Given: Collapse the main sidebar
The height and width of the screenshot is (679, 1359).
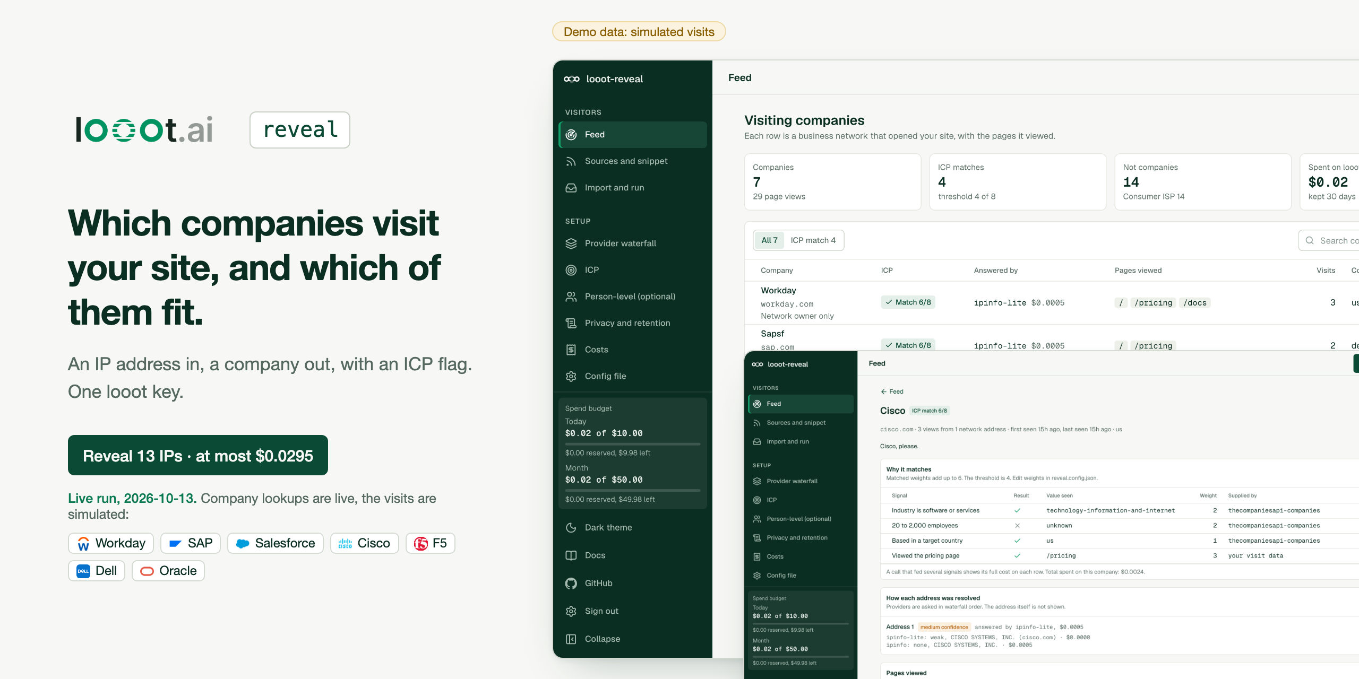Looking at the screenshot, I should (x=633, y=639).
